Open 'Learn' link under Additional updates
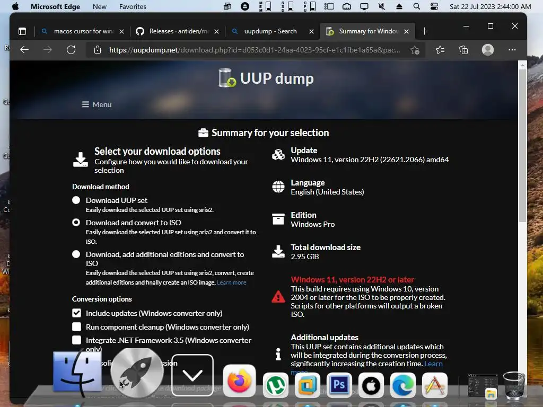 pos(433,364)
